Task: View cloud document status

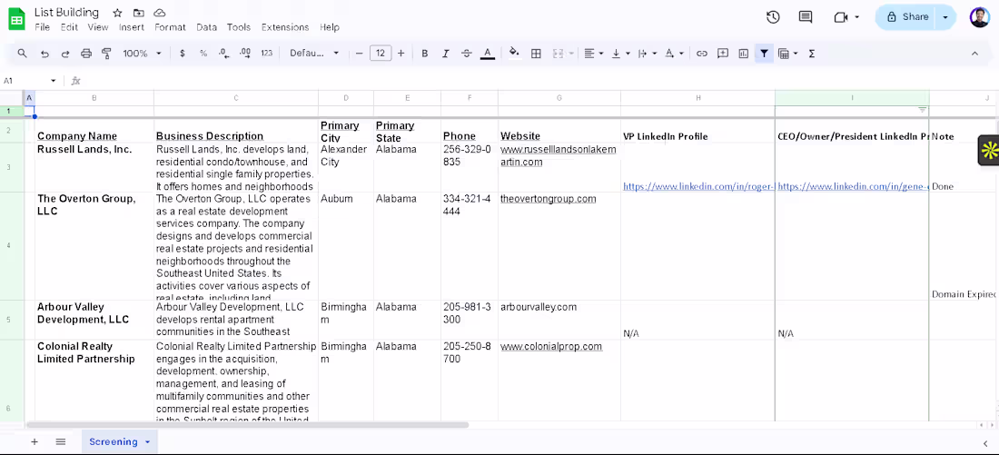Action: pos(160,13)
